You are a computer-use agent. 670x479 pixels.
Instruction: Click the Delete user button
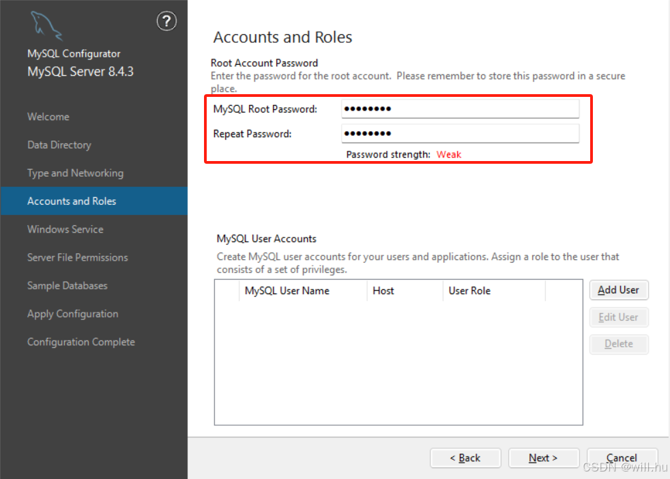[x=619, y=344]
